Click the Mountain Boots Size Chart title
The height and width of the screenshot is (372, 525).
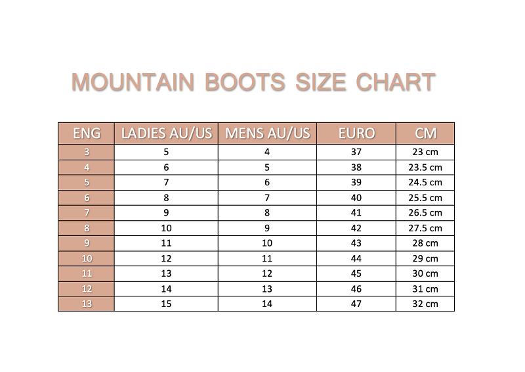[x=253, y=82]
